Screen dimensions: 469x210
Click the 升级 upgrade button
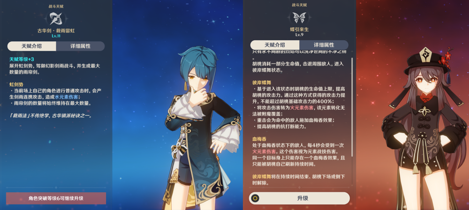[x=299, y=198]
